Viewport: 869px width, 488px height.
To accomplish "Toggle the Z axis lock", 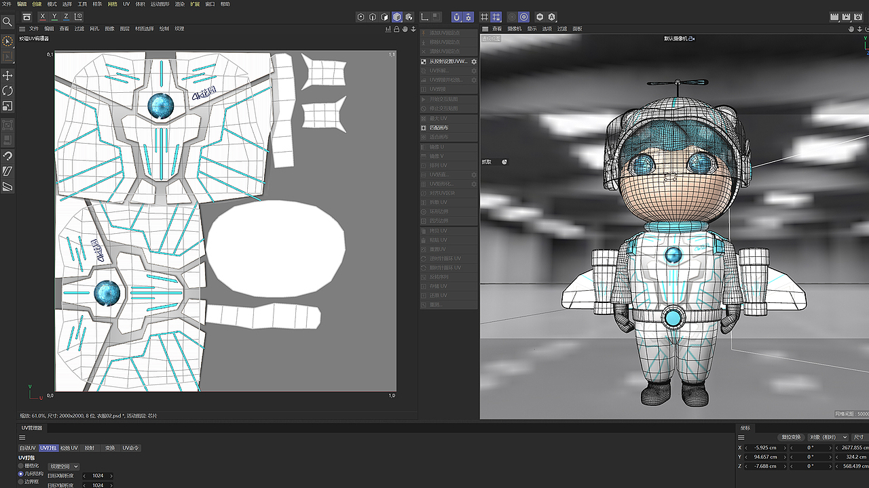I will 67,16.
